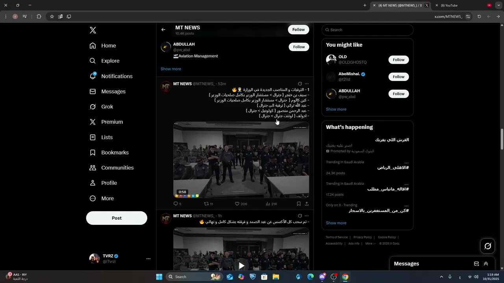Viewport: 504px width, 283px height.
Task: Click the Search field in the right column
Action: 367,30
